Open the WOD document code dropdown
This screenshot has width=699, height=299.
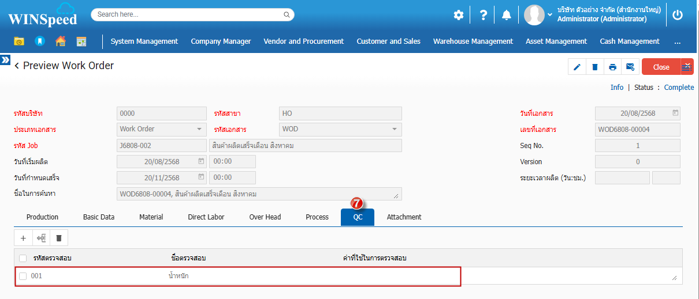coord(340,129)
